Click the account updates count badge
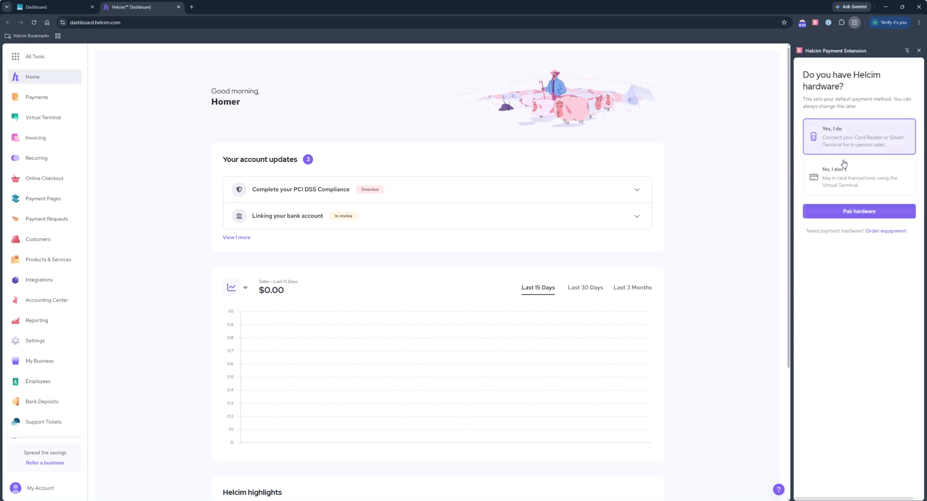The height and width of the screenshot is (501, 927). 308,160
